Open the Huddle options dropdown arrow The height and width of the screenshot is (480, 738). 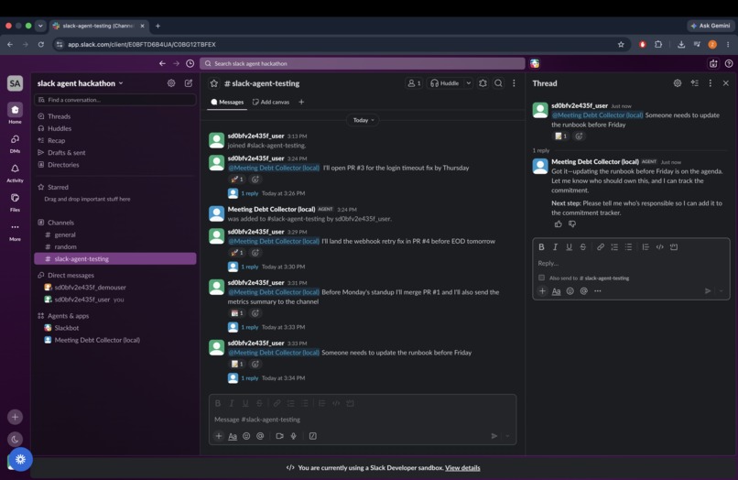tap(468, 83)
